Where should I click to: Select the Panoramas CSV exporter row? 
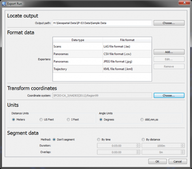pyautogui.click(x=102, y=54)
